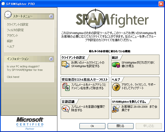Click the Try SPYWAREfighter for free link

25,70
